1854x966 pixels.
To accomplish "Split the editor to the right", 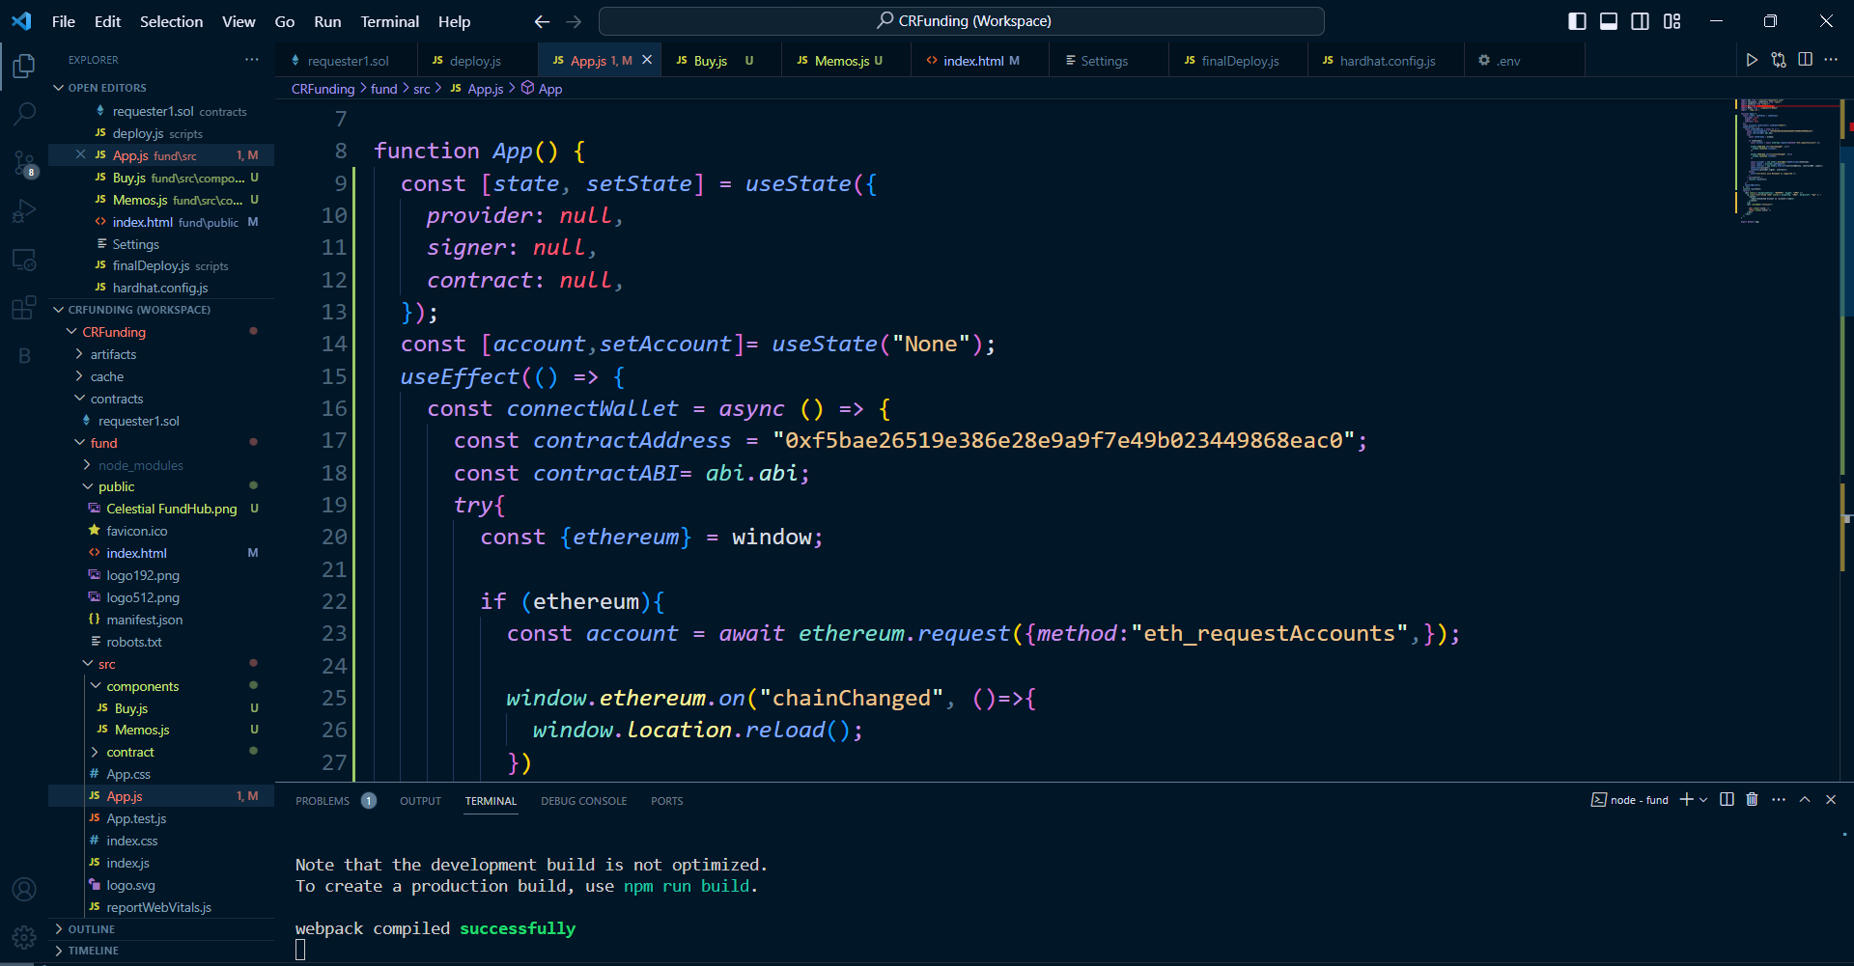I will [x=1805, y=60].
